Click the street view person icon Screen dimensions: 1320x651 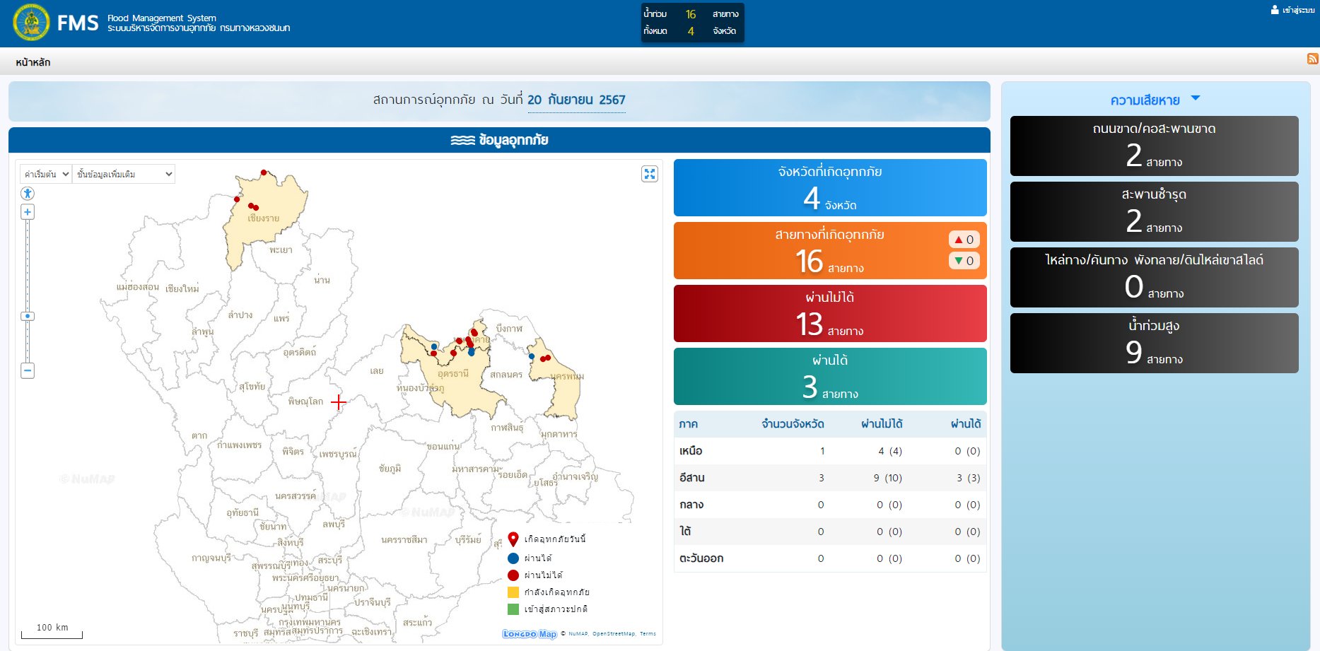28,193
